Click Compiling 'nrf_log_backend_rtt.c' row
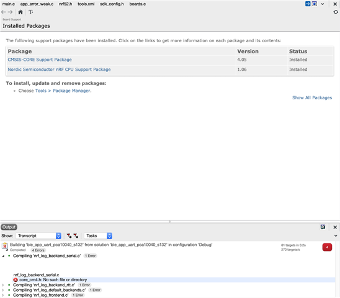Screen dimensions: 340x298 tap(44, 285)
